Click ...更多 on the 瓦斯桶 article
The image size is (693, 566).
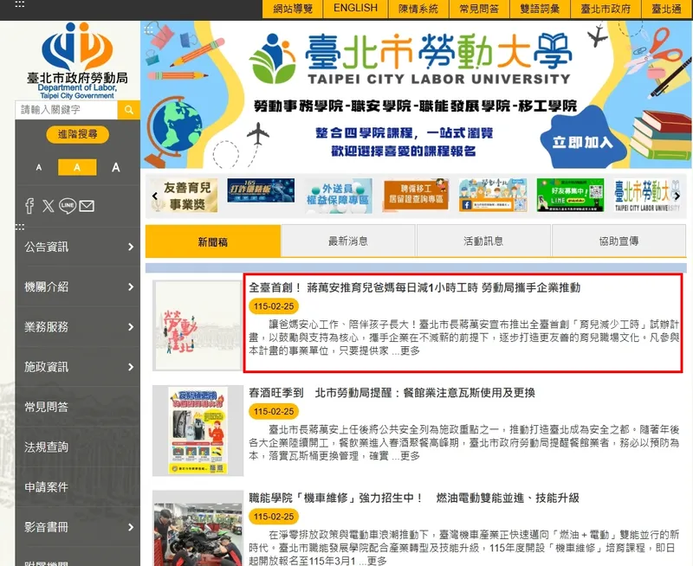(x=405, y=455)
